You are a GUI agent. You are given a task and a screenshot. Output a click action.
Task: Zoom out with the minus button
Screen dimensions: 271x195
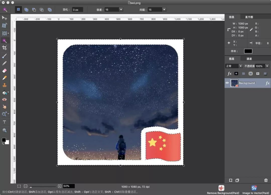tap(26, 186)
